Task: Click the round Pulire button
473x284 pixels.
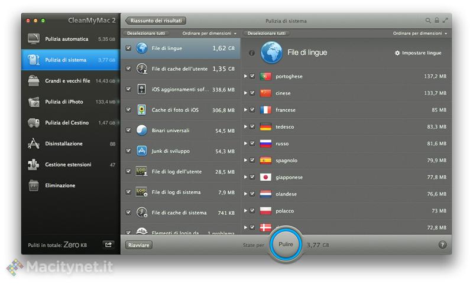Action: click(286, 244)
